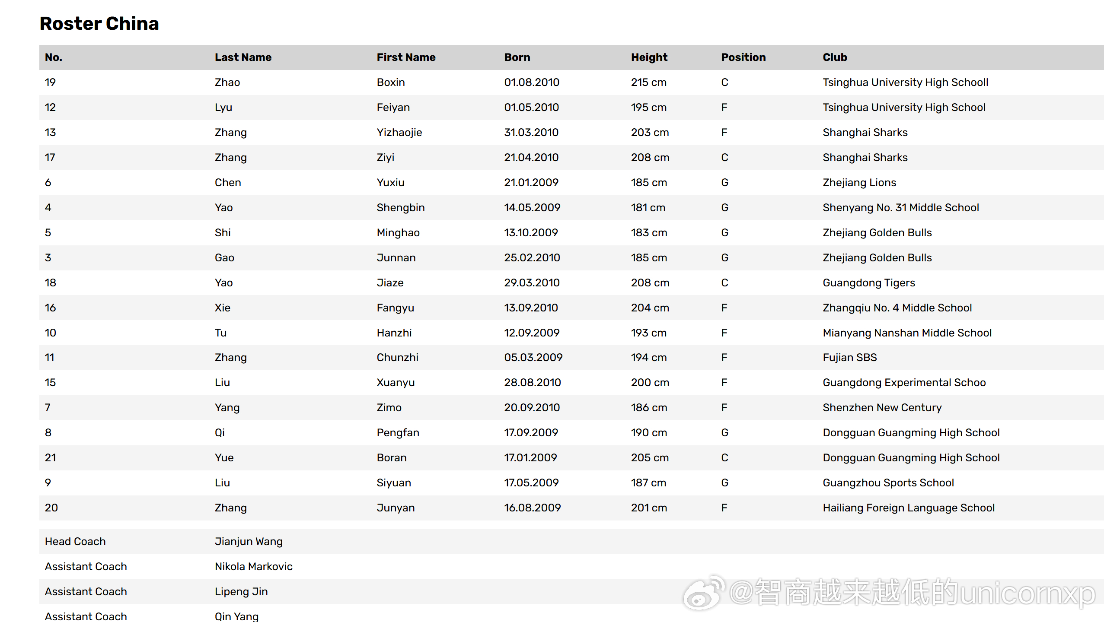Image resolution: width=1104 pixels, height=622 pixels.
Task: Click the First Name column header
Action: (x=406, y=57)
